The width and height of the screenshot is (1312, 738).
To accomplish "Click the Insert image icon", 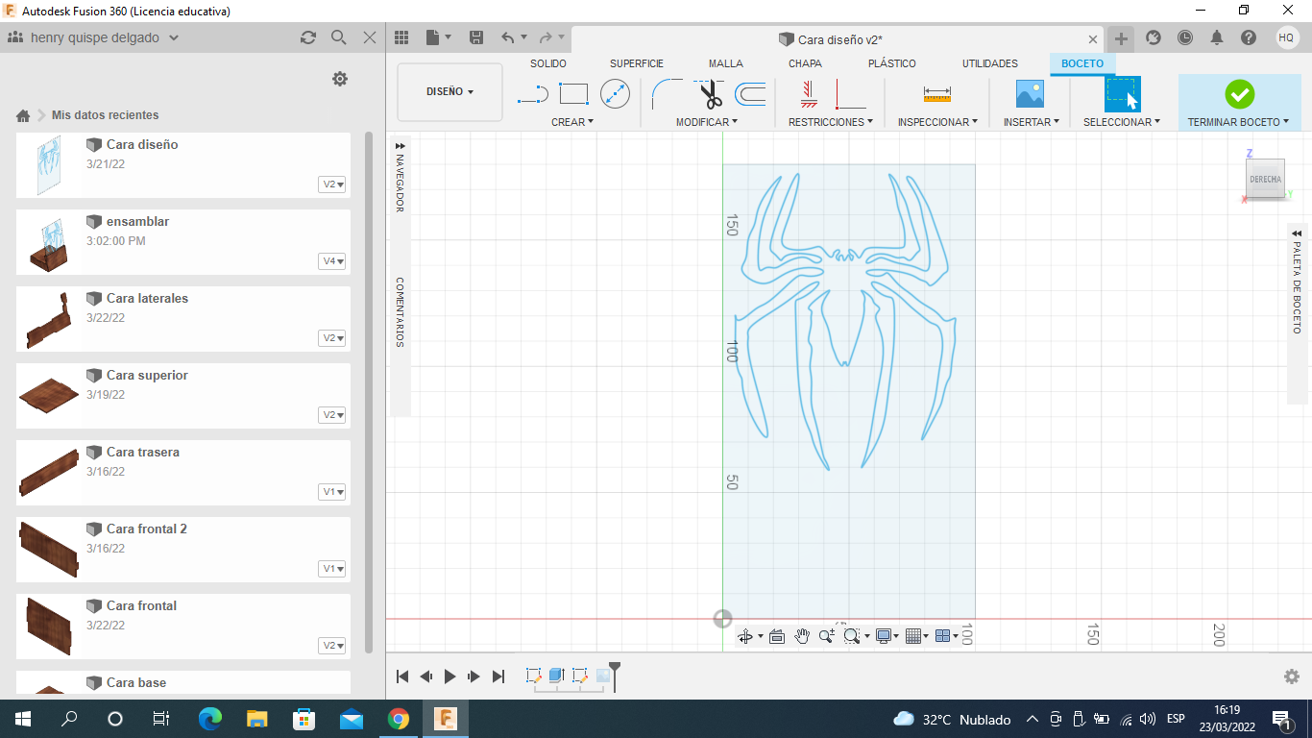I will click(x=1030, y=93).
